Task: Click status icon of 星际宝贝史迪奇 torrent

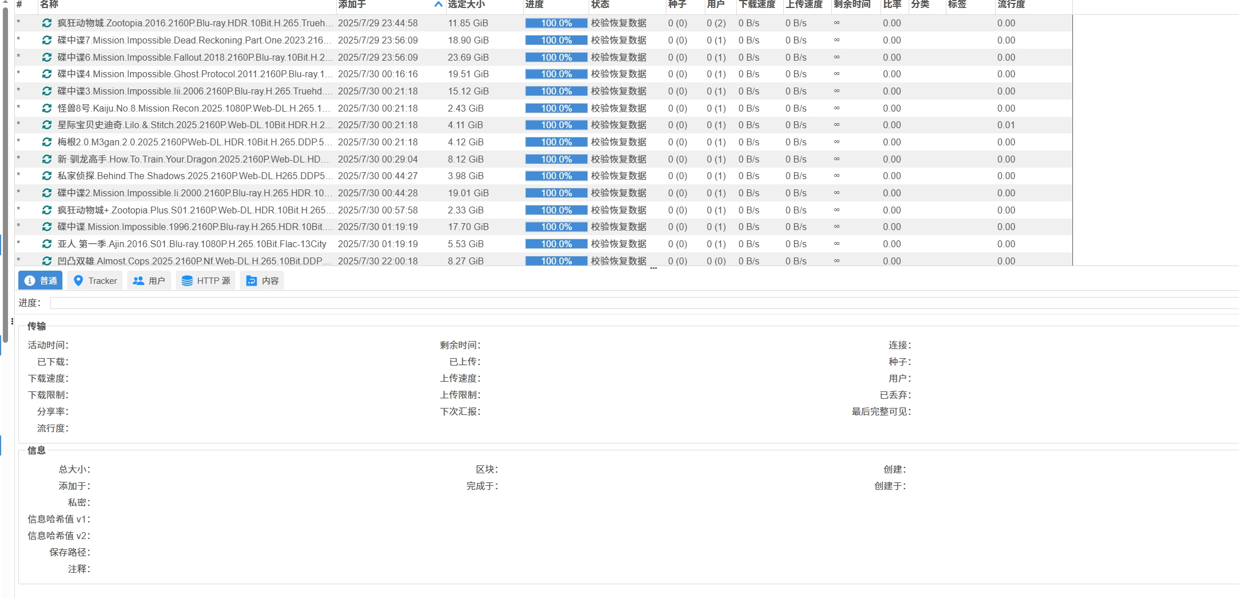Action: pyautogui.click(x=47, y=125)
